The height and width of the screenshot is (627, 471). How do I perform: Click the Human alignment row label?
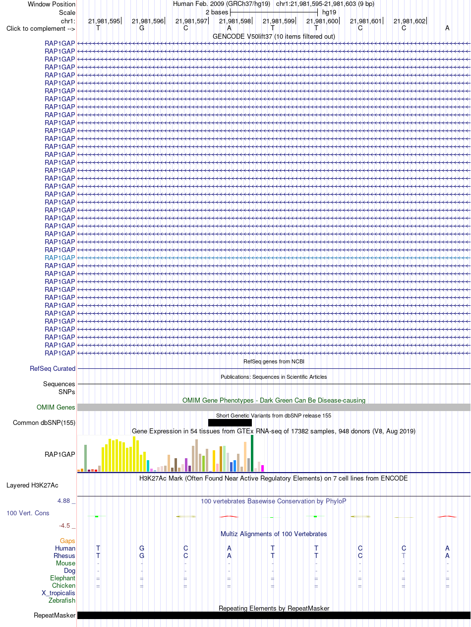point(65,548)
